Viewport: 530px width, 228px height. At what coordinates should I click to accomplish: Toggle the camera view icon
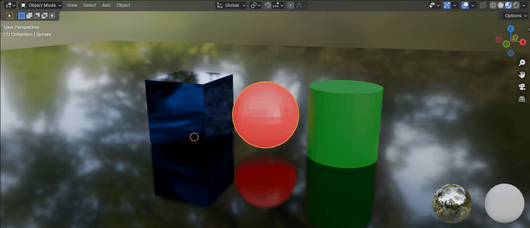522,86
